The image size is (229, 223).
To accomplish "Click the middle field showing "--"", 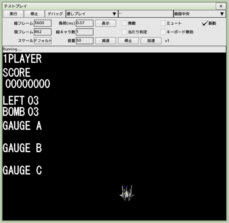I will (x=145, y=14).
